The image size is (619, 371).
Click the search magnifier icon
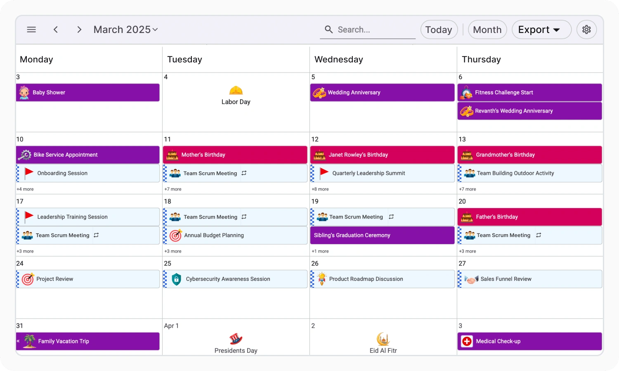point(328,30)
